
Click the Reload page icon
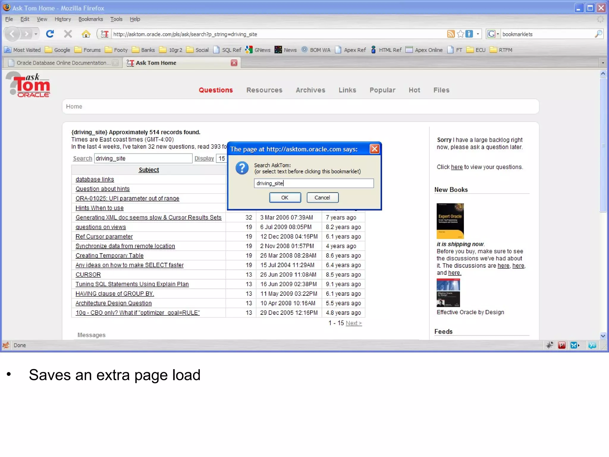(x=50, y=34)
